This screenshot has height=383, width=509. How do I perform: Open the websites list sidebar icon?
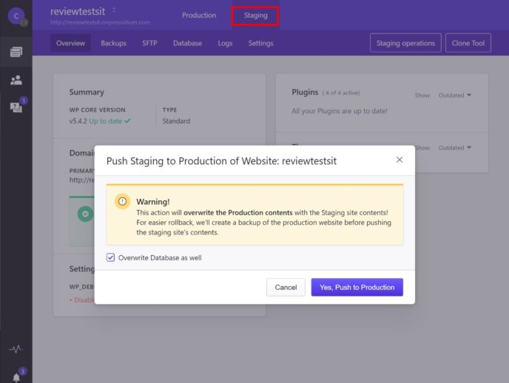(x=16, y=52)
